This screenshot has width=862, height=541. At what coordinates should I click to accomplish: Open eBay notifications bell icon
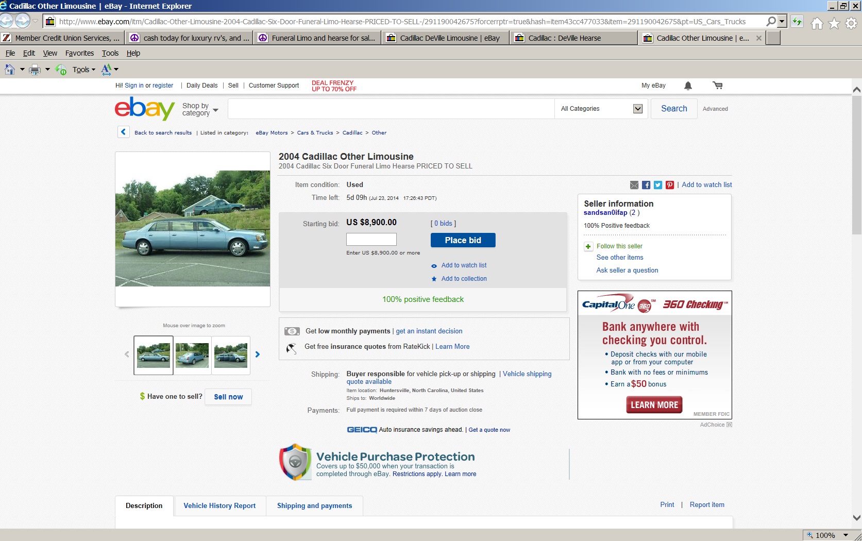[x=688, y=86]
